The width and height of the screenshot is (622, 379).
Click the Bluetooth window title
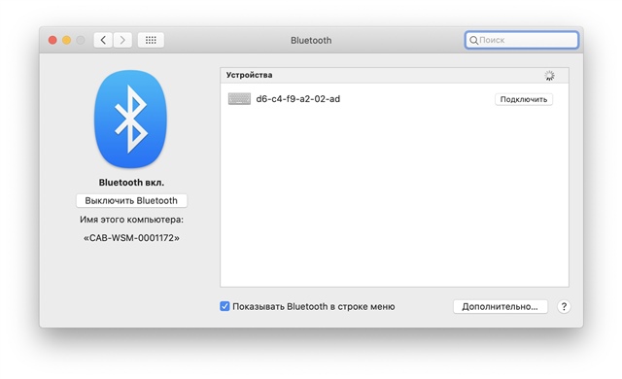[x=311, y=40]
